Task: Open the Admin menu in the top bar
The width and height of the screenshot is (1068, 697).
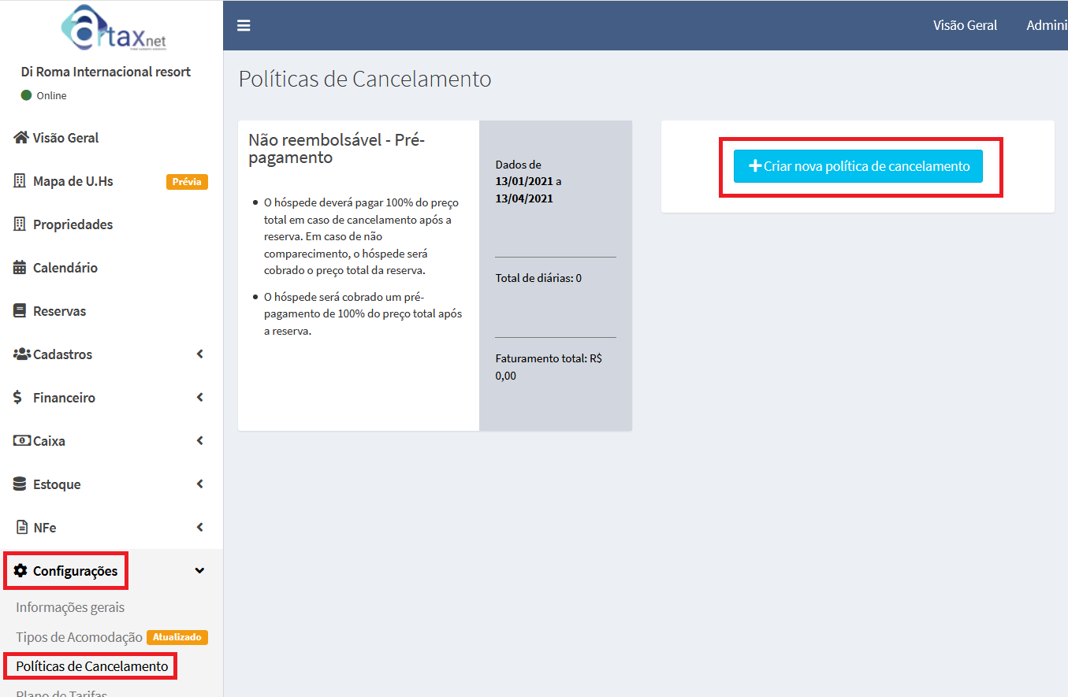Action: pyautogui.click(x=1047, y=25)
